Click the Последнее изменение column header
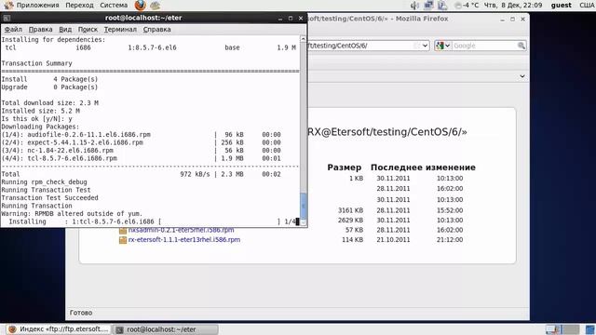The height and width of the screenshot is (335, 596). (x=423, y=167)
